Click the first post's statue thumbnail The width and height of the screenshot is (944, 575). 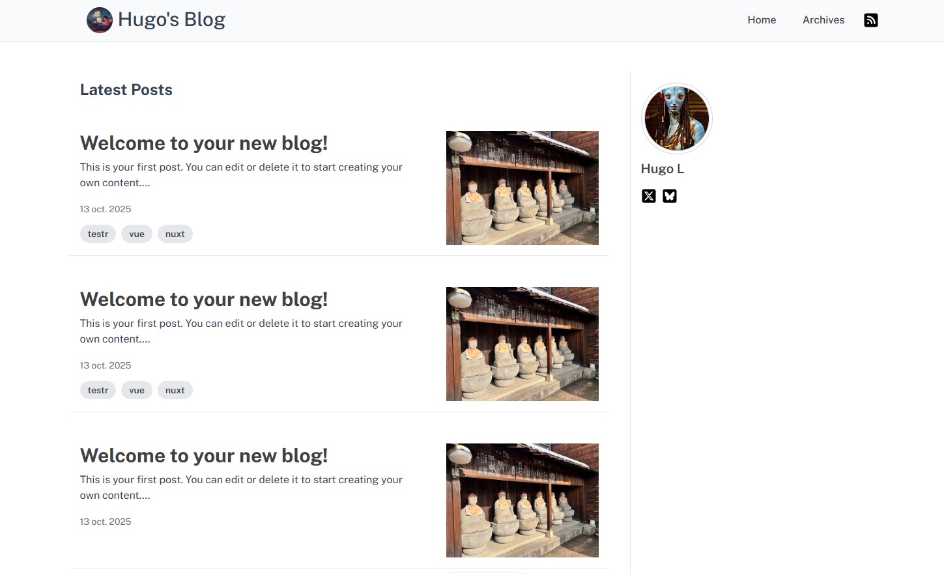(x=522, y=188)
